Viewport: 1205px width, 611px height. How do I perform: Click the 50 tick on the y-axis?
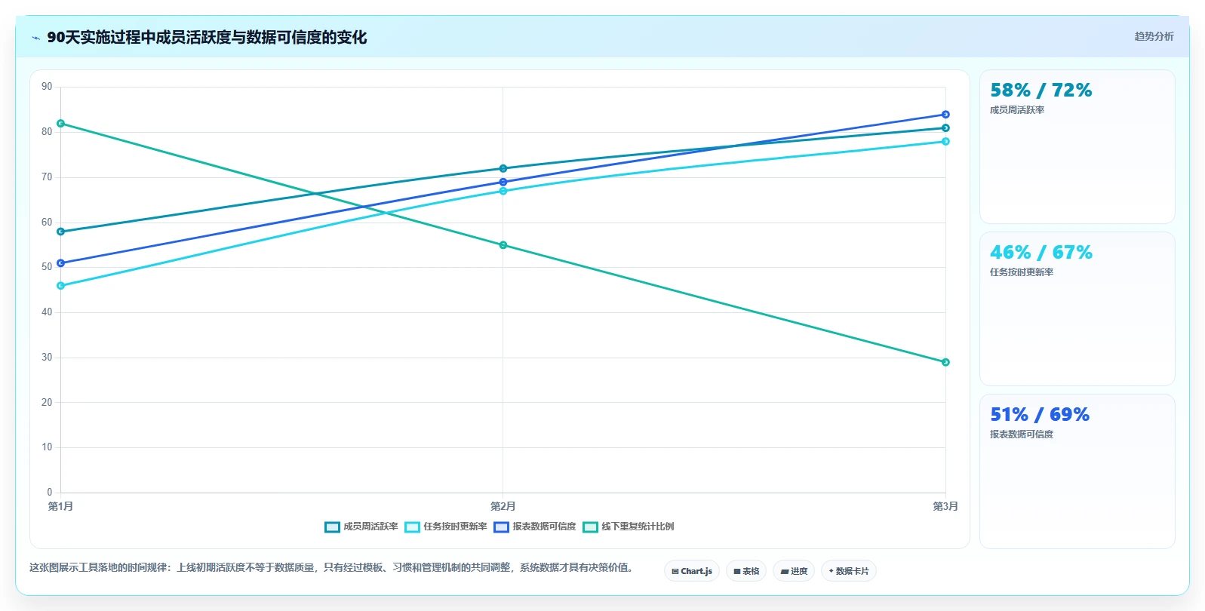pos(47,267)
